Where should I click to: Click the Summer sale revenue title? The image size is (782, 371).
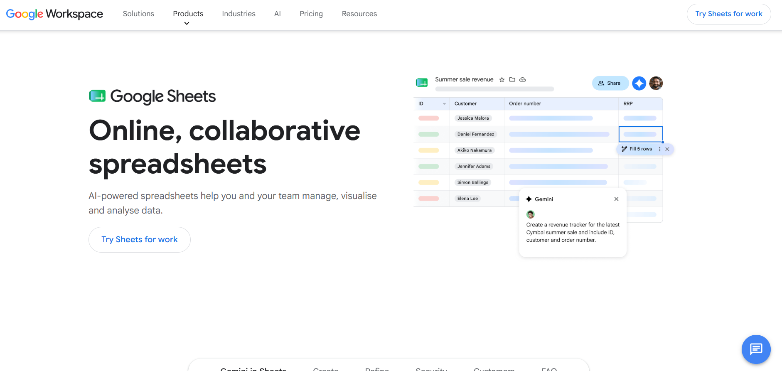[x=464, y=79]
